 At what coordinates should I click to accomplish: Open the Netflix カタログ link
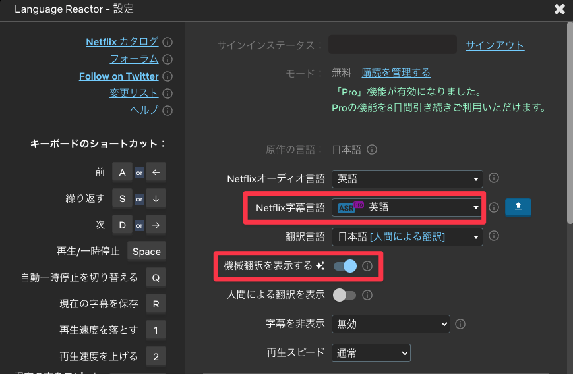tap(122, 42)
